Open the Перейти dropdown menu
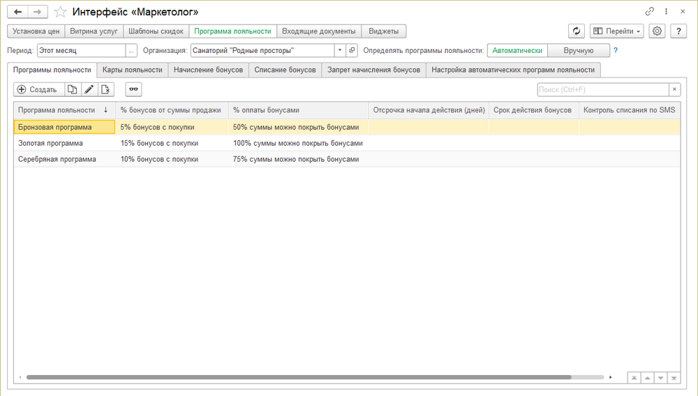Viewport: 698px width, 396px height. (x=616, y=31)
